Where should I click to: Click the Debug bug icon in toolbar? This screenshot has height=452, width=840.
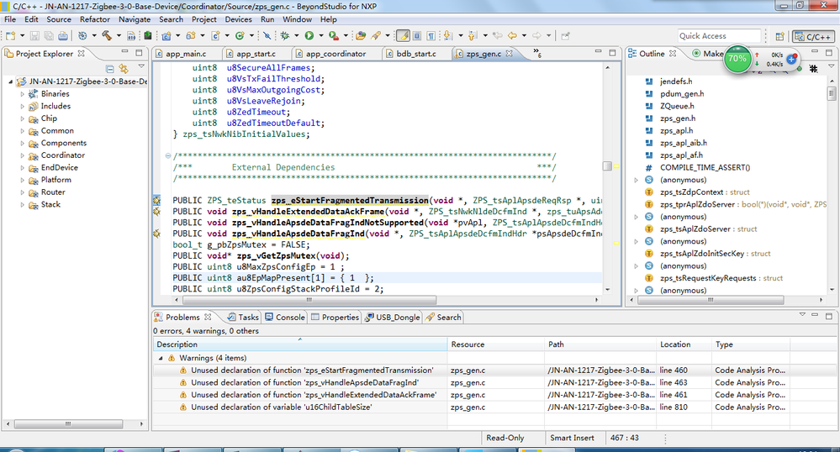pos(286,36)
